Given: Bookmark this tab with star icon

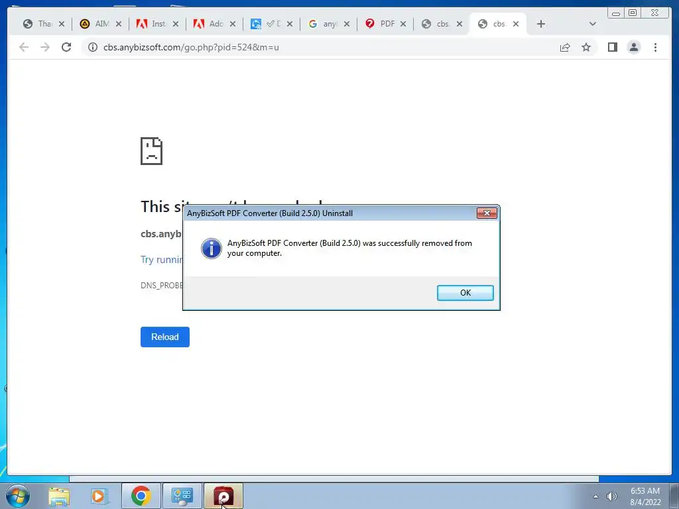Looking at the screenshot, I should (x=586, y=47).
